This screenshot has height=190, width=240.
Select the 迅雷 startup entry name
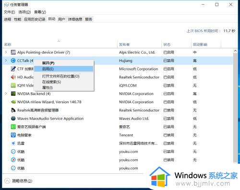(21, 144)
